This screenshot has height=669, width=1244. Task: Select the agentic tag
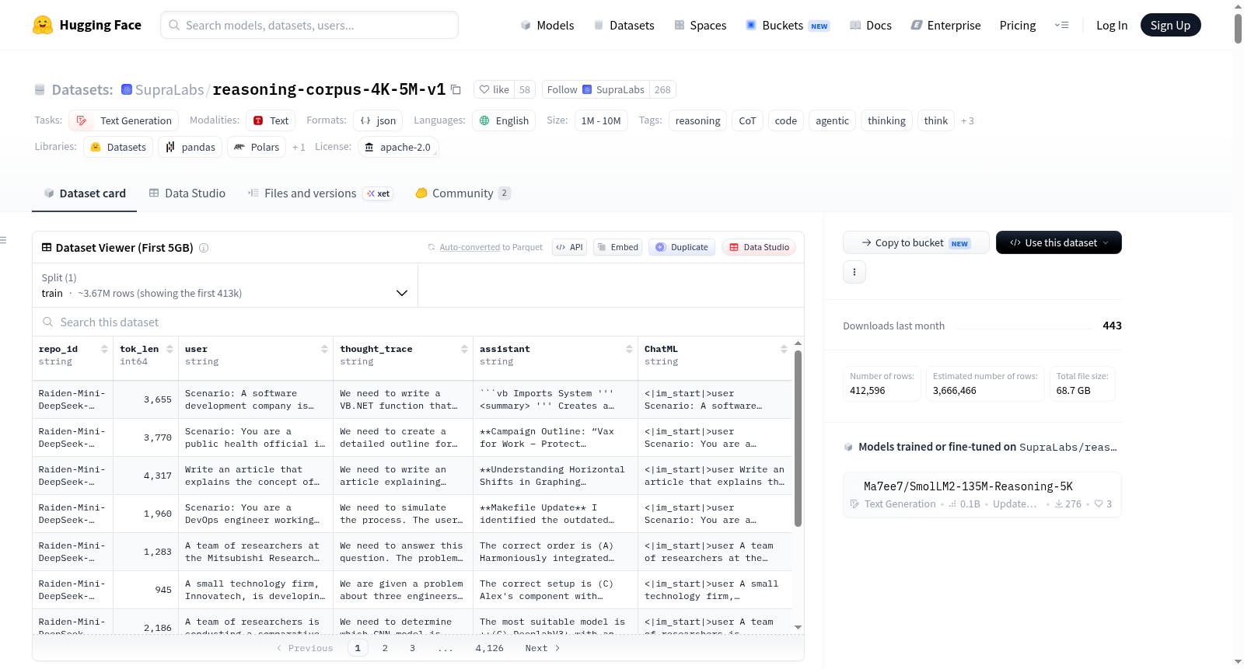point(832,120)
